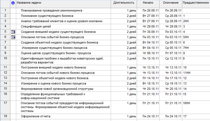
Task: Click the calendar constraint icon in row 6
Action: coord(13,37)
